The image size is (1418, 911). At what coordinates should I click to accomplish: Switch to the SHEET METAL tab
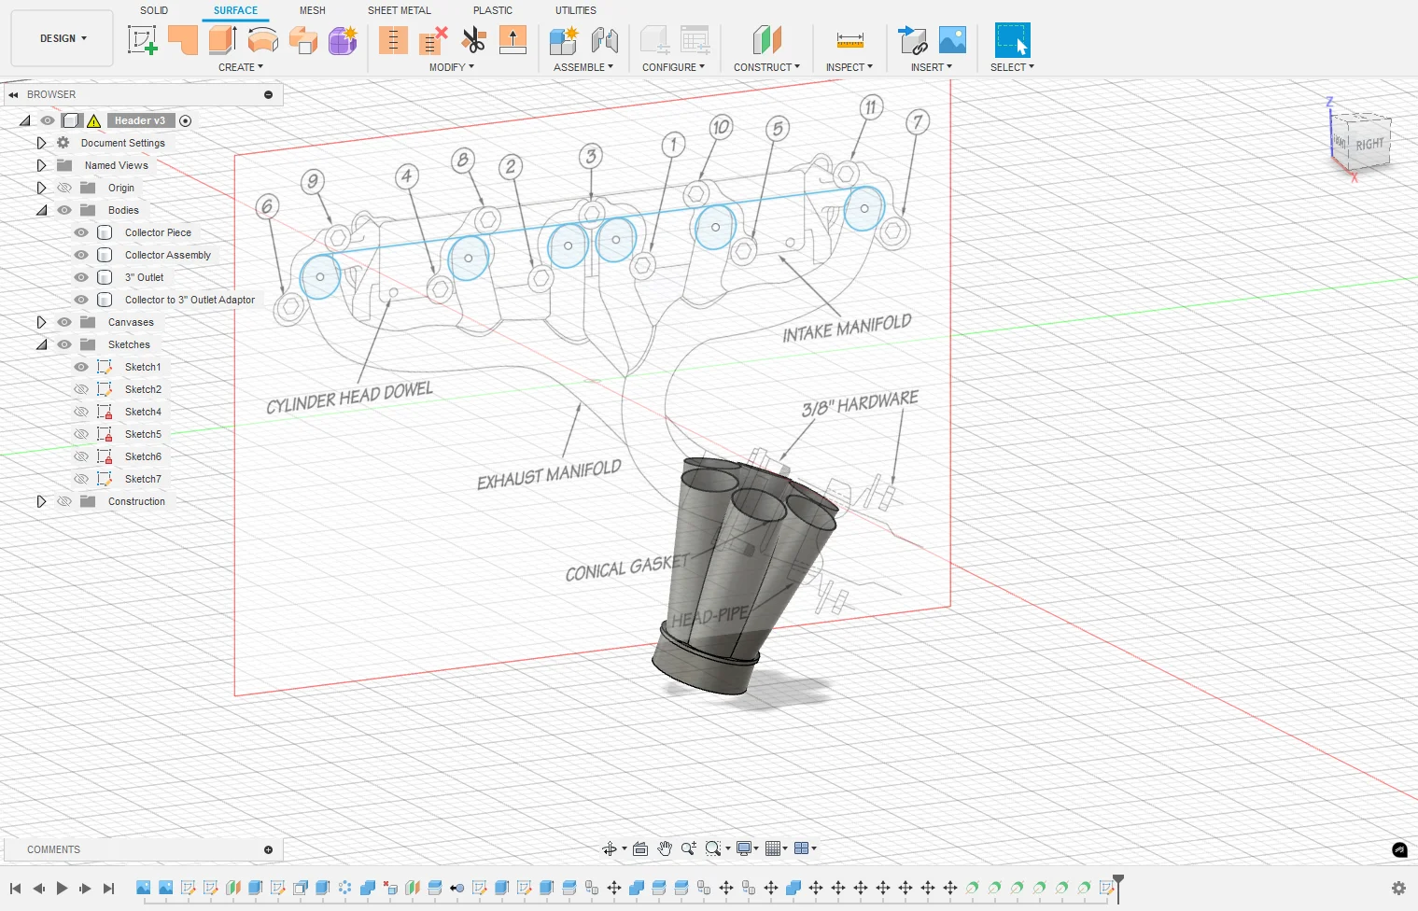(400, 10)
